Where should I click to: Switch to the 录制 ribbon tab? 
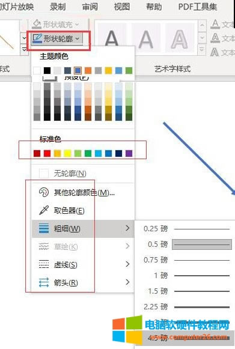point(58,7)
